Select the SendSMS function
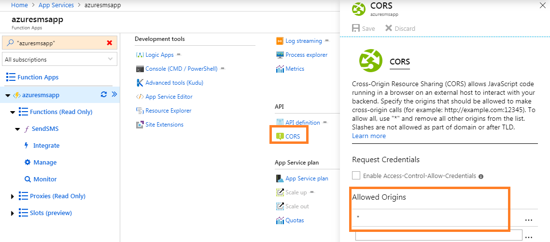The image size is (550, 242). click(45, 128)
